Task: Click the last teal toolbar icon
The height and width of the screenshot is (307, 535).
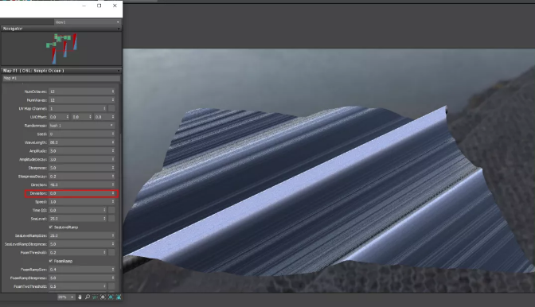Action: click(119, 297)
